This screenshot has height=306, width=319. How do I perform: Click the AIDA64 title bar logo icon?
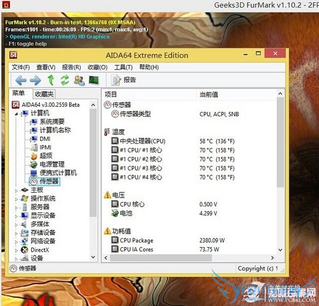[x=13, y=55]
